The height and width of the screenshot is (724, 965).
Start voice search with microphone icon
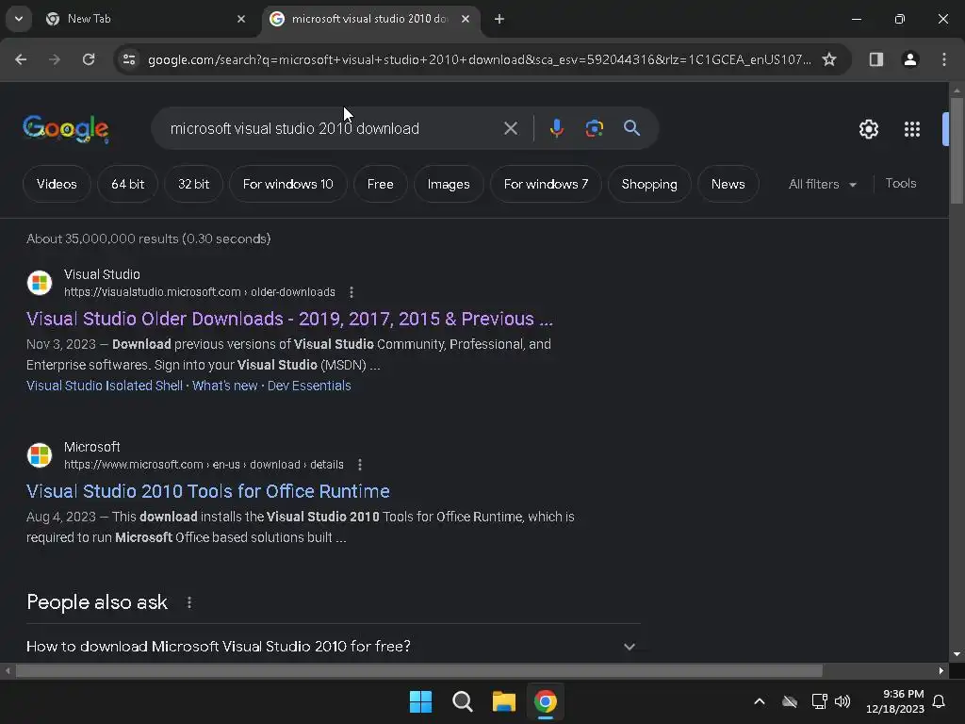556,128
